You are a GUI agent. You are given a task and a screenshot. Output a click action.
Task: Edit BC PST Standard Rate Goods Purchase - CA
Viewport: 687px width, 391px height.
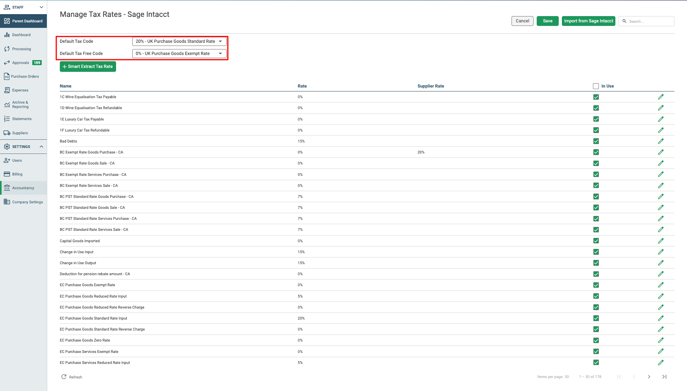coord(661,196)
